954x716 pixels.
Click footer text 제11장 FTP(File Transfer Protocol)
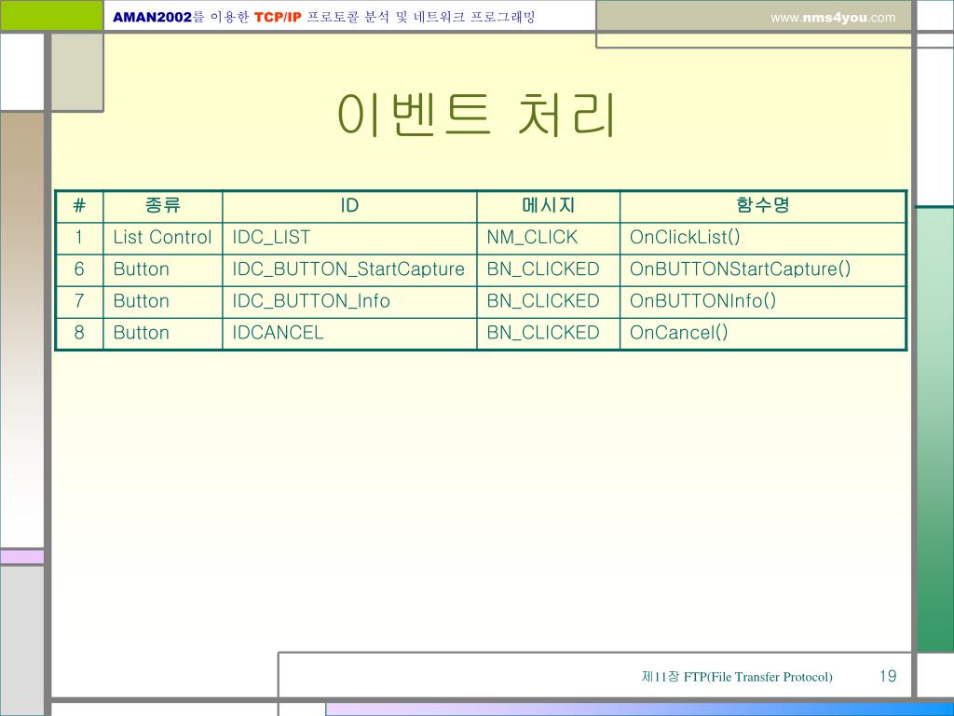pos(737,677)
